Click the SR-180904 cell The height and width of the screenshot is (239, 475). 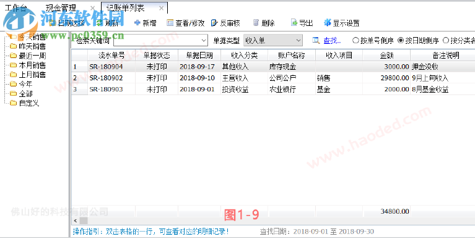coord(111,67)
